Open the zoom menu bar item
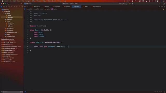Screen dimensions: 166x93 coord(129,1)
